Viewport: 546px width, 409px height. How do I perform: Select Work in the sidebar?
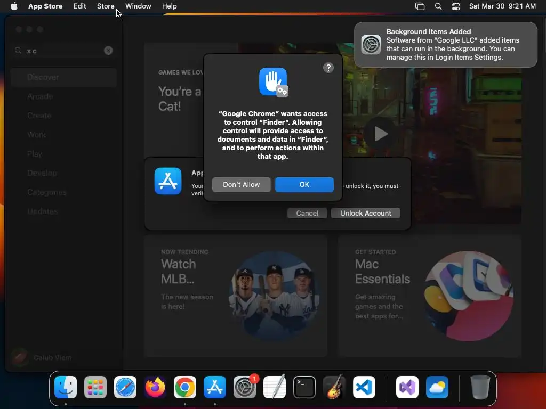pos(64,135)
